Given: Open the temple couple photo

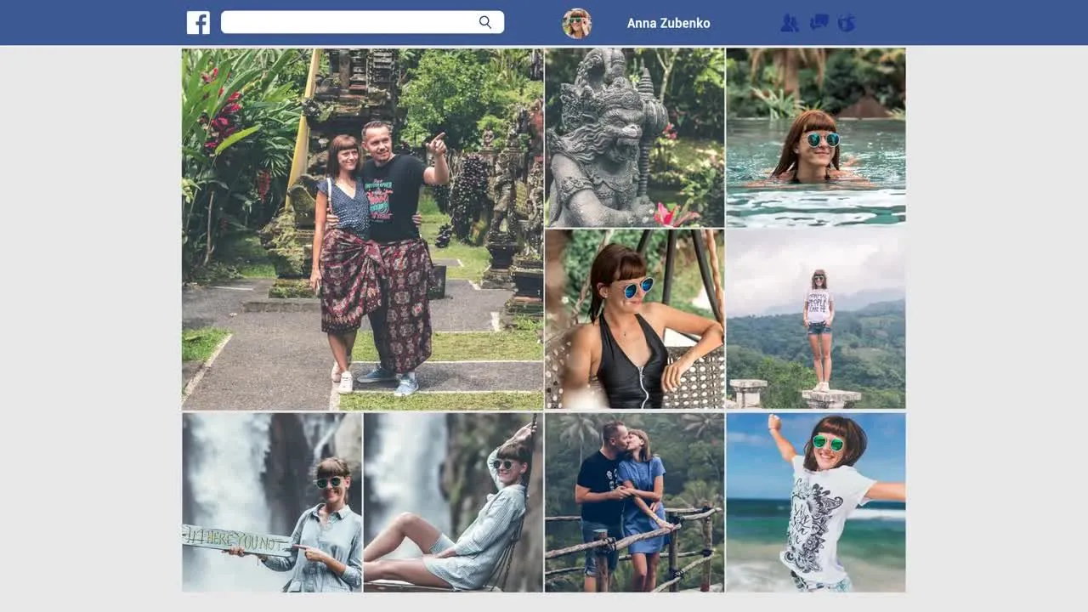Looking at the screenshot, I should (361, 228).
